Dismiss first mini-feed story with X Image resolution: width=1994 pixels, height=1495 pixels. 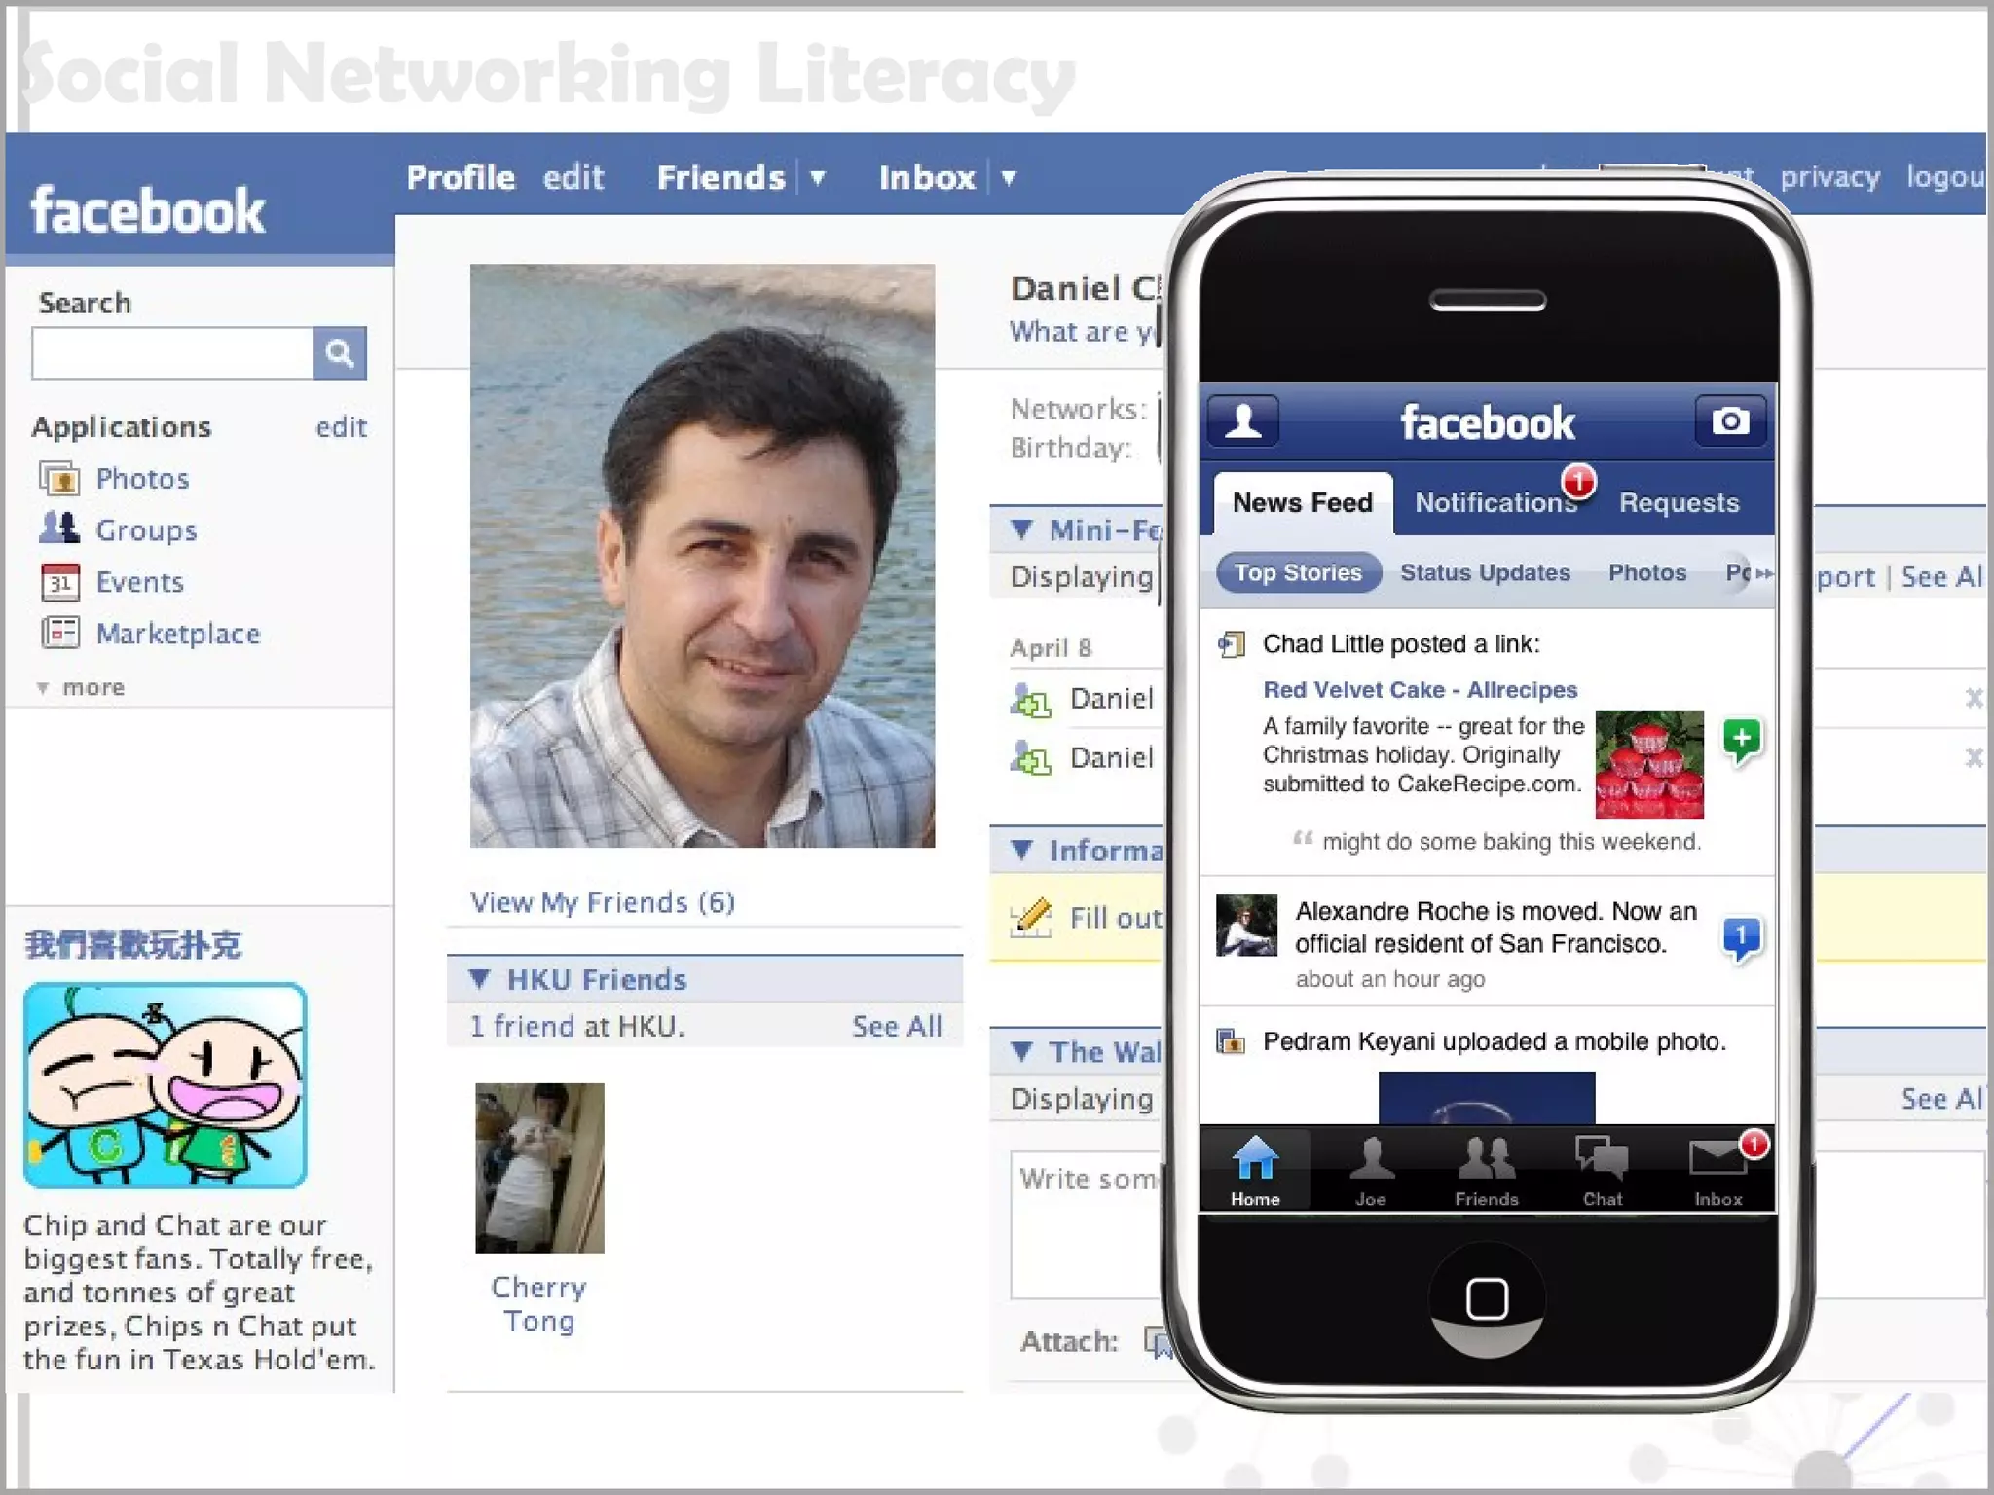(1974, 698)
